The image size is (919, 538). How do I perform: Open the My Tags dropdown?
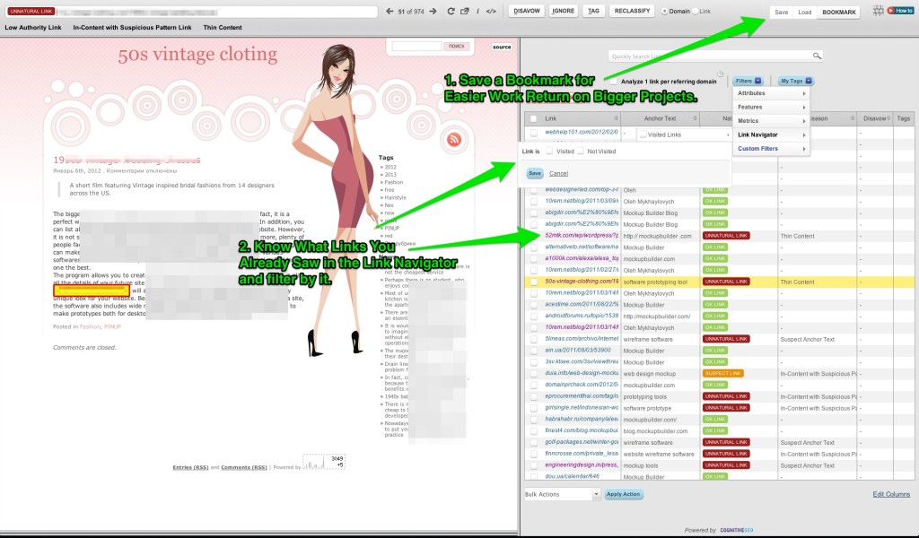pyautogui.click(x=796, y=81)
